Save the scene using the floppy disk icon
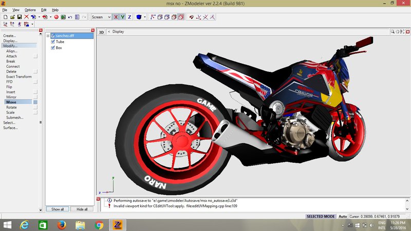The height and width of the screenshot is (231, 411). [20, 17]
